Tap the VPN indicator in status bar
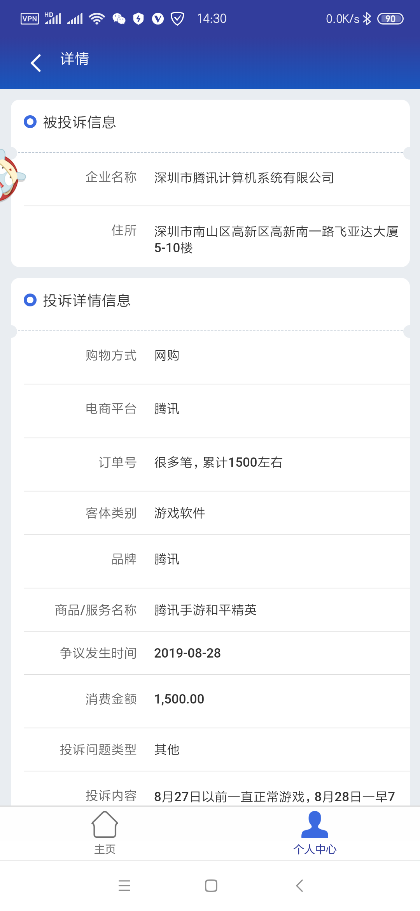The width and height of the screenshot is (420, 911). [30, 19]
